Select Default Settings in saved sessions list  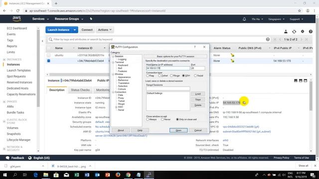coord(155,93)
